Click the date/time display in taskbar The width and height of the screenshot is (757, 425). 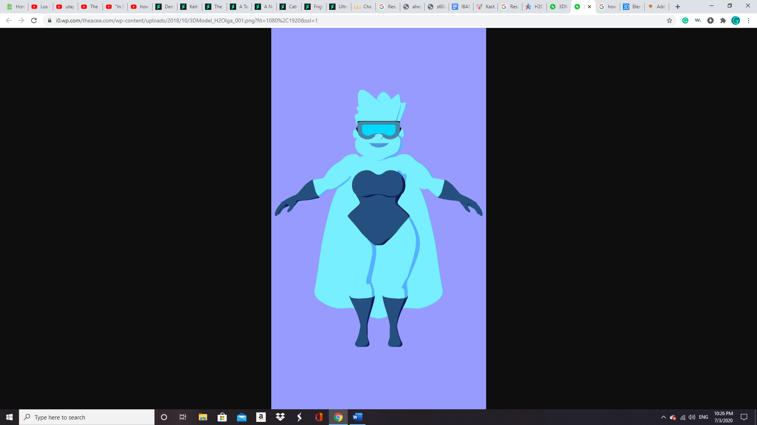(723, 417)
